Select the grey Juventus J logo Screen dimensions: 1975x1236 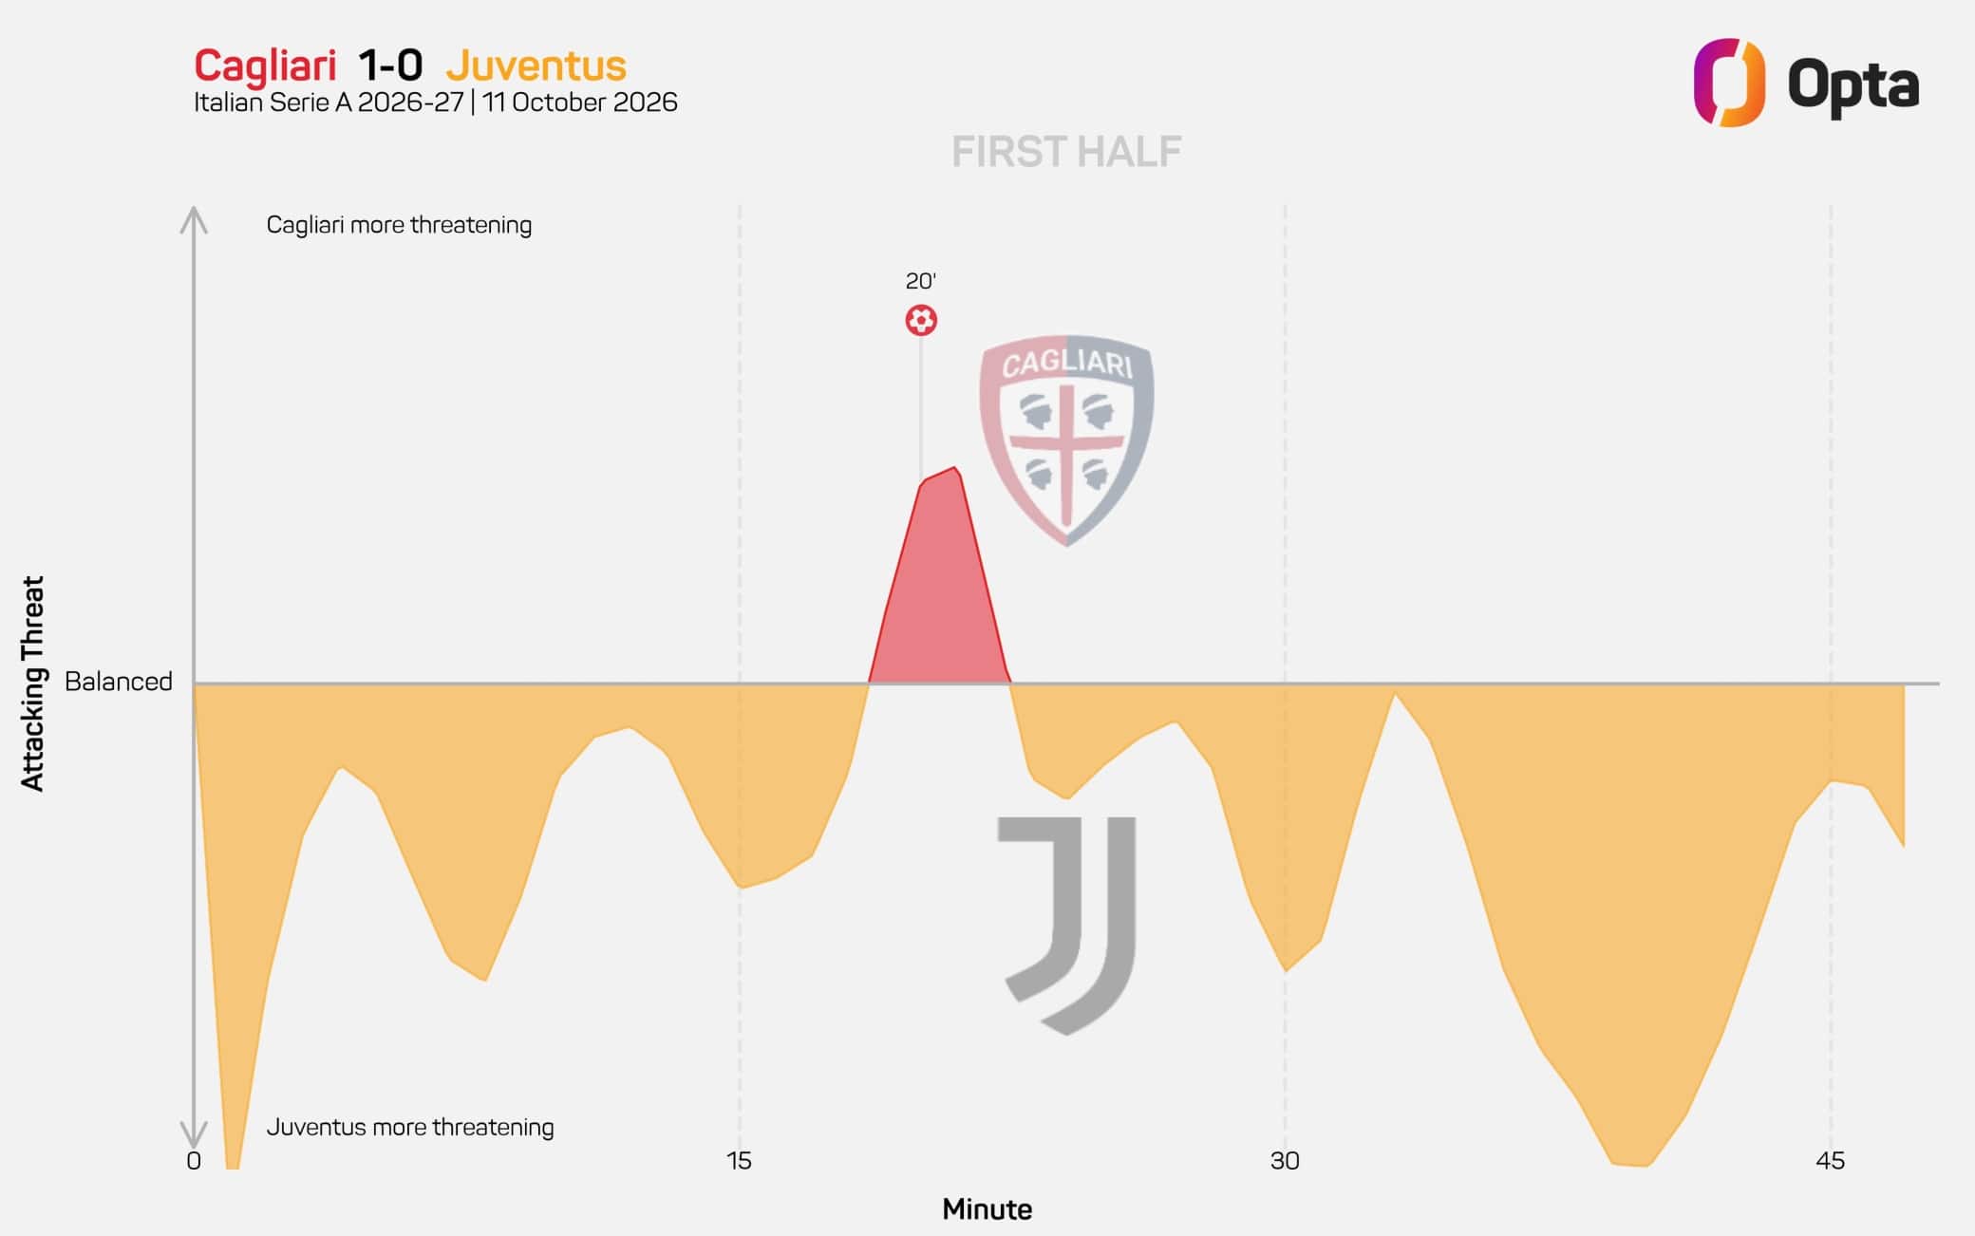coord(1067,926)
